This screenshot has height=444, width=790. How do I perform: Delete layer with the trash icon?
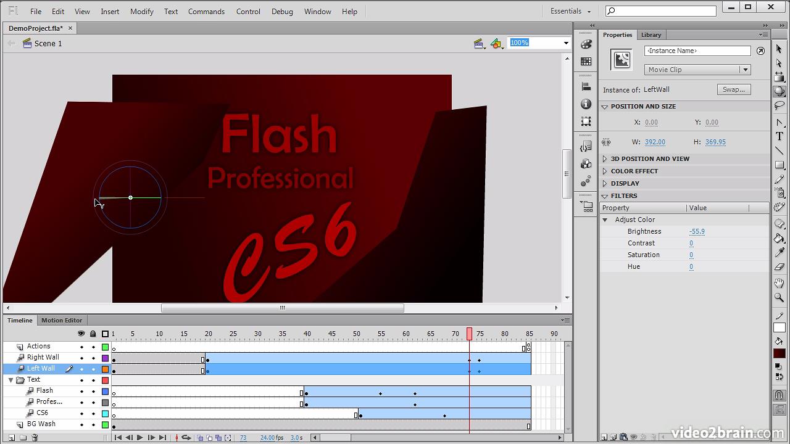point(35,438)
